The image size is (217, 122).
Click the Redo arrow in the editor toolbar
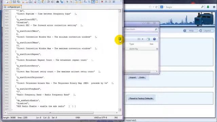52,2
